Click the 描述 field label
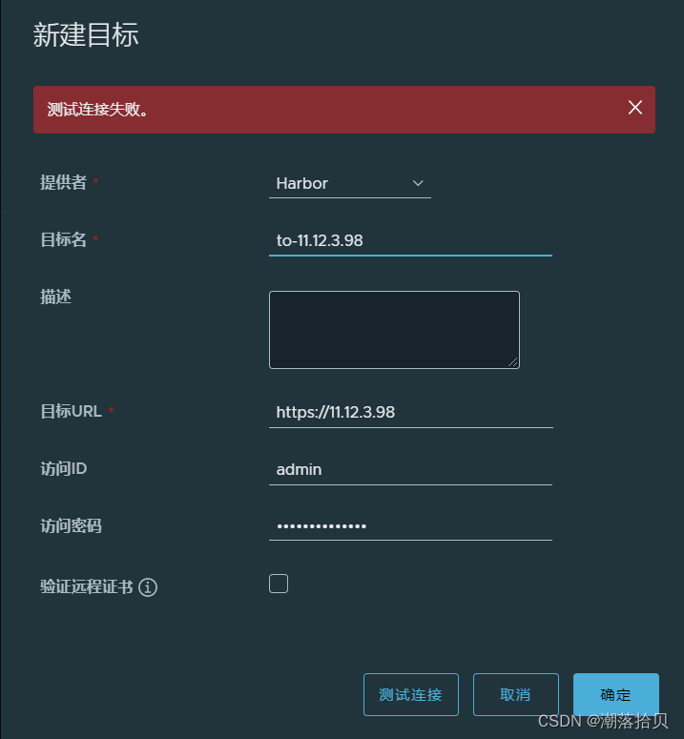 [x=55, y=297]
